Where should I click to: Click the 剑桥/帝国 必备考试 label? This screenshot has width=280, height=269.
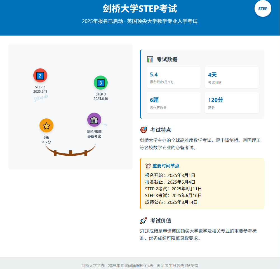[94, 134]
